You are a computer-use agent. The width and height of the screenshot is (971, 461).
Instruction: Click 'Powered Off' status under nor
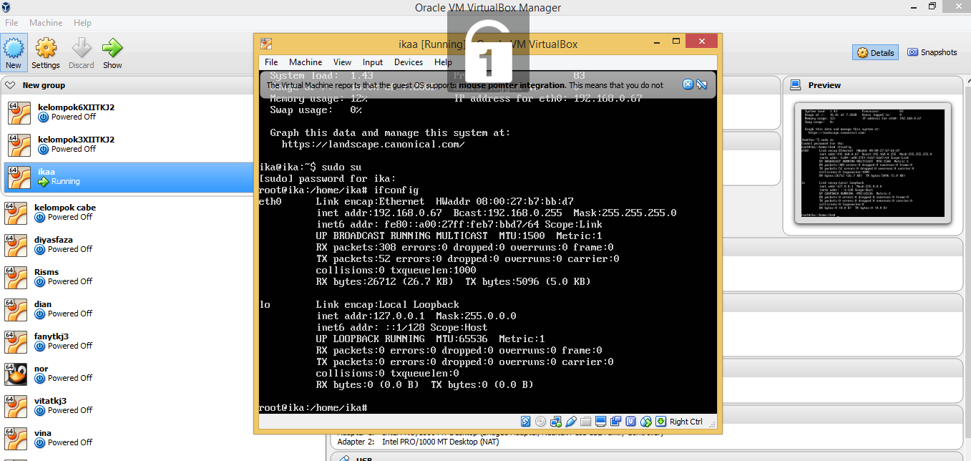click(x=70, y=378)
